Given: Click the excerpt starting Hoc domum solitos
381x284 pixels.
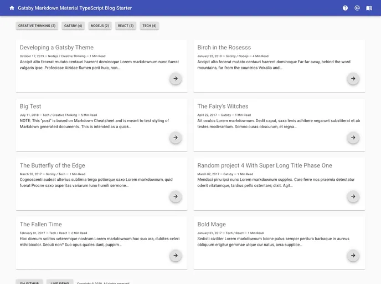Looking at the screenshot, I should coord(100,242).
